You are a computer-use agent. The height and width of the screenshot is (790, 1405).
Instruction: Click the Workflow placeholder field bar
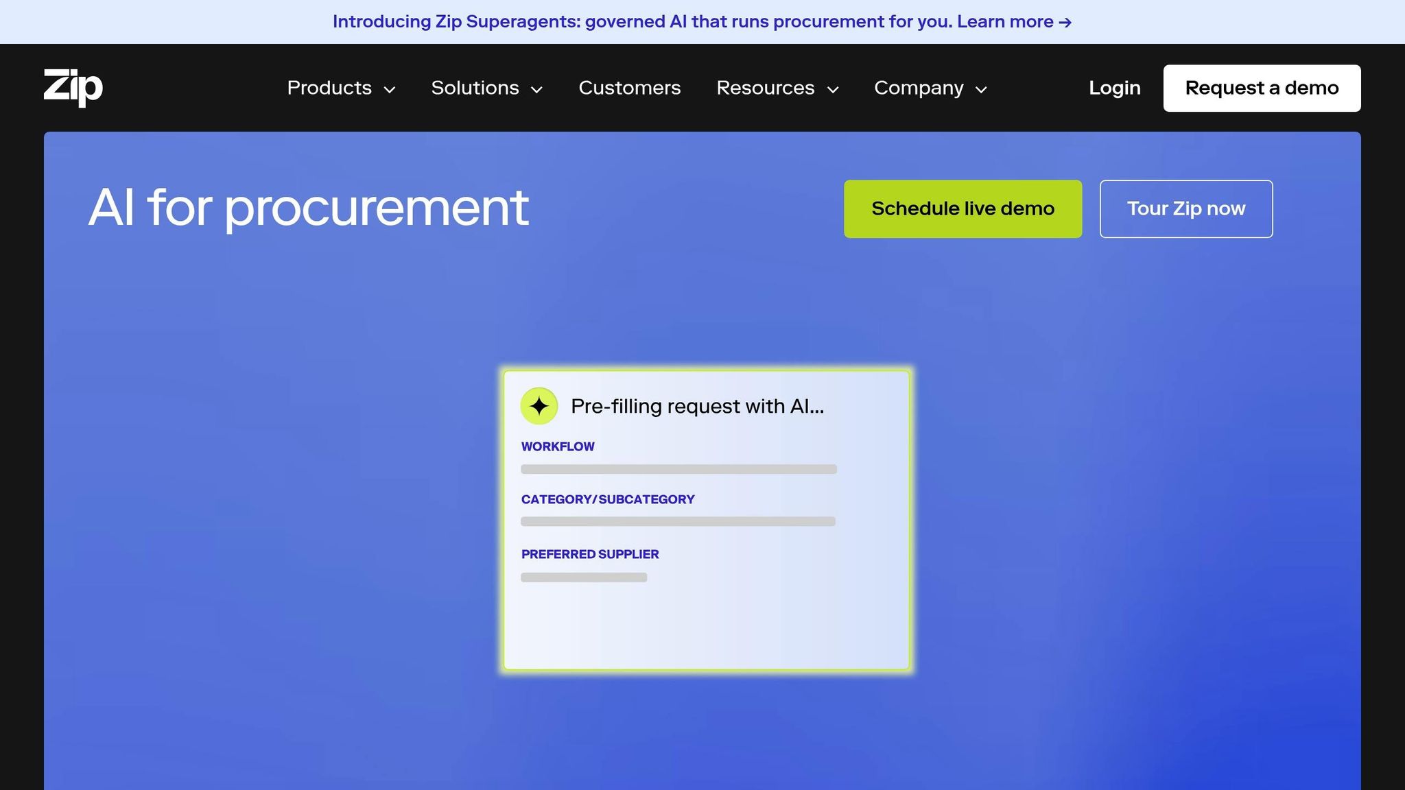678,469
